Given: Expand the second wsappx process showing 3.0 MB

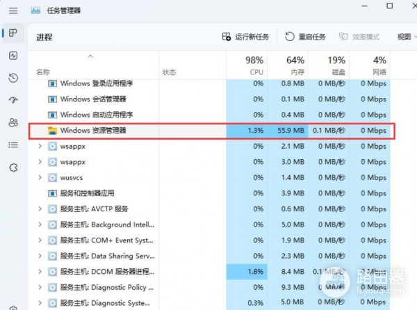Looking at the screenshot, I should (x=40, y=162).
